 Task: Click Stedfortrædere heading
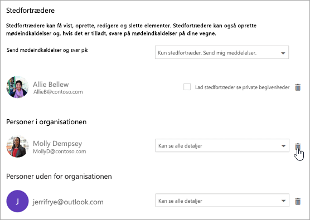click(x=31, y=10)
